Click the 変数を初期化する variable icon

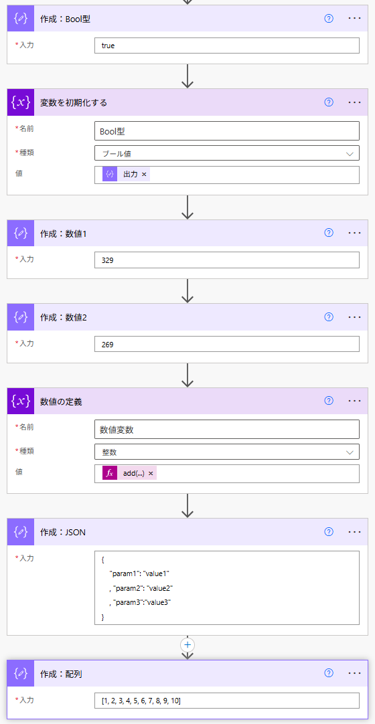[21, 102]
